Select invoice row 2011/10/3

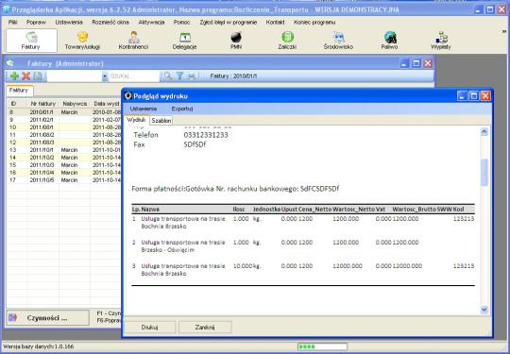point(64,165)
